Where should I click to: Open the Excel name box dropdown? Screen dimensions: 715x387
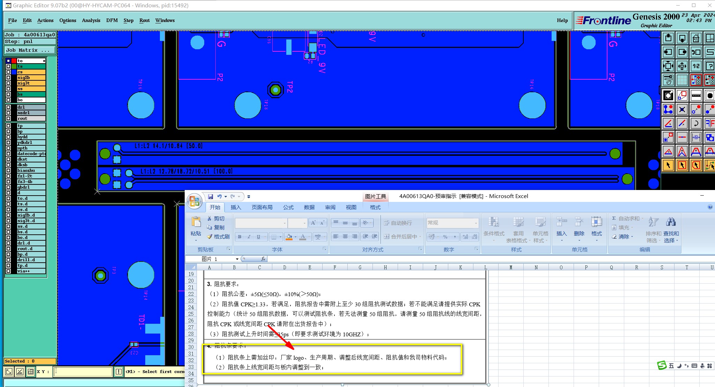tap(237, 259)
